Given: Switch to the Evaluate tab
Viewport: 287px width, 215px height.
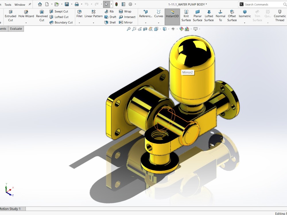Looking at the screenshot, I should coord(16,29).
